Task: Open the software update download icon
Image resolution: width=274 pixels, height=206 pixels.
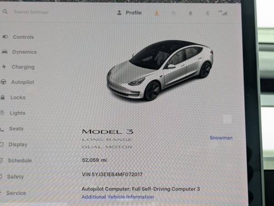Action: point(157,13)
